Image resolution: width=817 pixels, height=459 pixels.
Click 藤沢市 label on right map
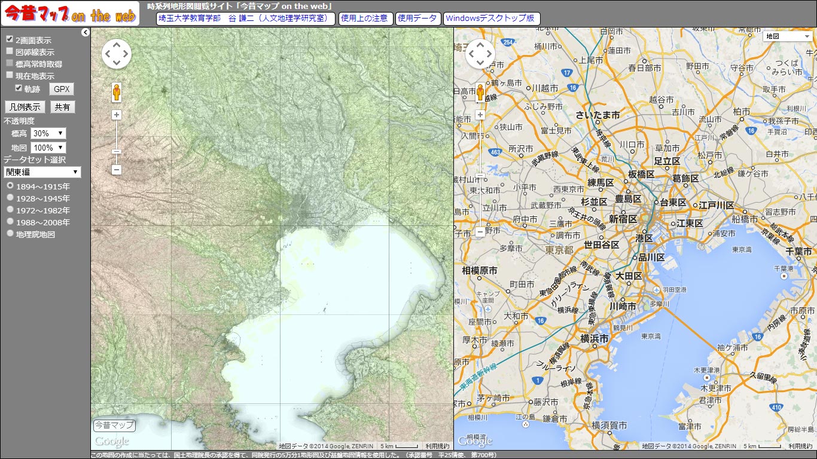point(545,402)
